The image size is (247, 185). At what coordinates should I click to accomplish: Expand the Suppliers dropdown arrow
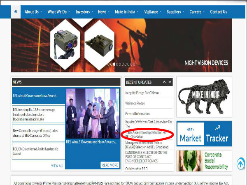point(184,12)
